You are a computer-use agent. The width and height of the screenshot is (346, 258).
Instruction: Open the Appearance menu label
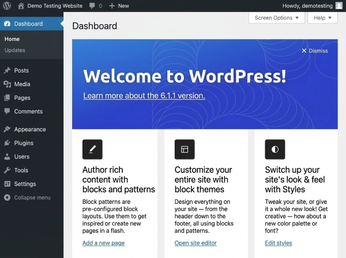click(30, 130)
